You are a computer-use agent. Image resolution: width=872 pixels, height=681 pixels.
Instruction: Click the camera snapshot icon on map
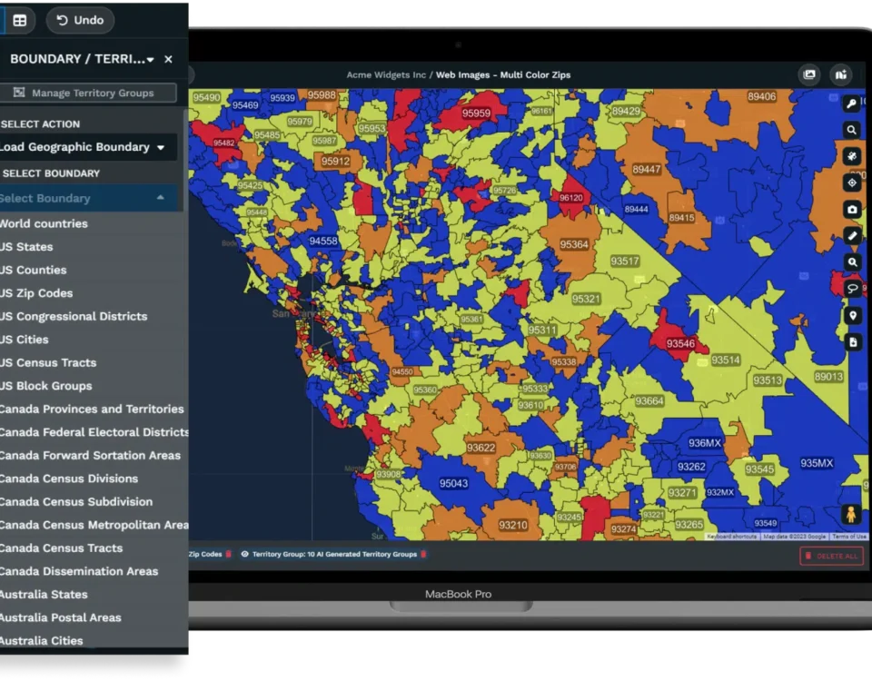click(852, 210)
